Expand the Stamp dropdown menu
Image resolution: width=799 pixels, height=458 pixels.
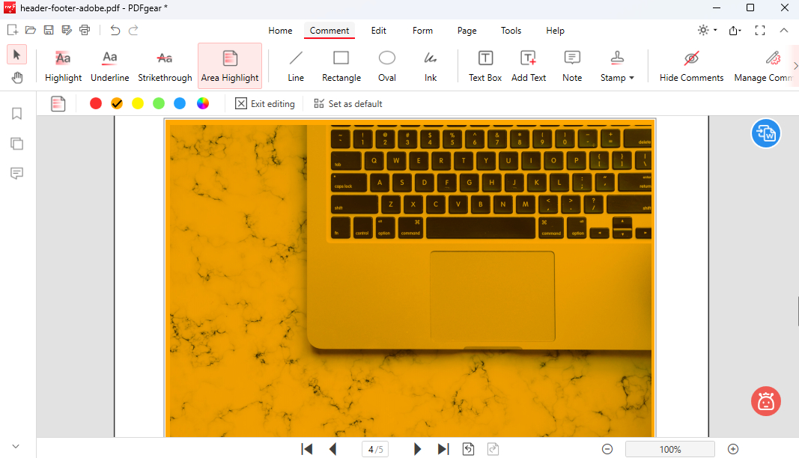pyautogui.click(x=617, y=66)
